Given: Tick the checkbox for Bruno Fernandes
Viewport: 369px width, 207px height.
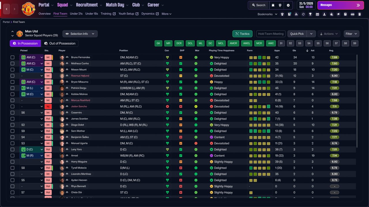Looking at the screenshot, I should coord(12,57).
